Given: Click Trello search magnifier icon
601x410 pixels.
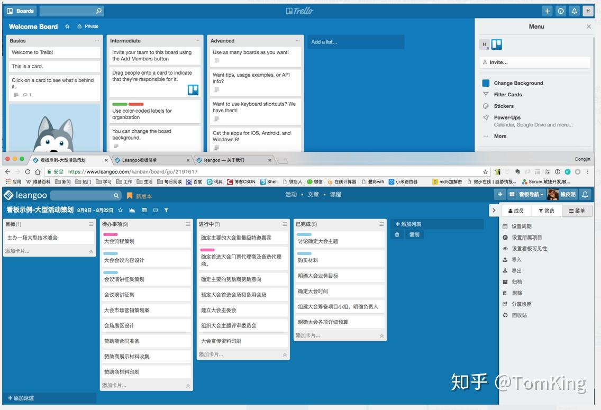Looking at the screenshot, I should (98, 11).
